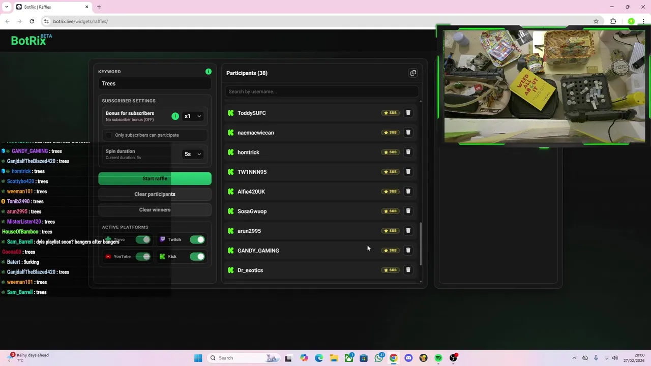Open subscriber bonus info icon

[x=175, y=116]
